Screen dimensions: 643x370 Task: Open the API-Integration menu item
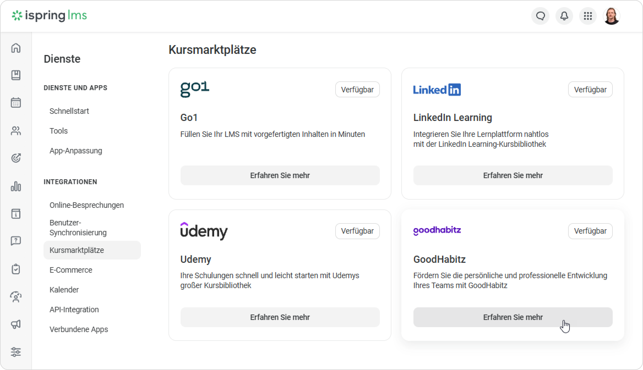[74, 310]
